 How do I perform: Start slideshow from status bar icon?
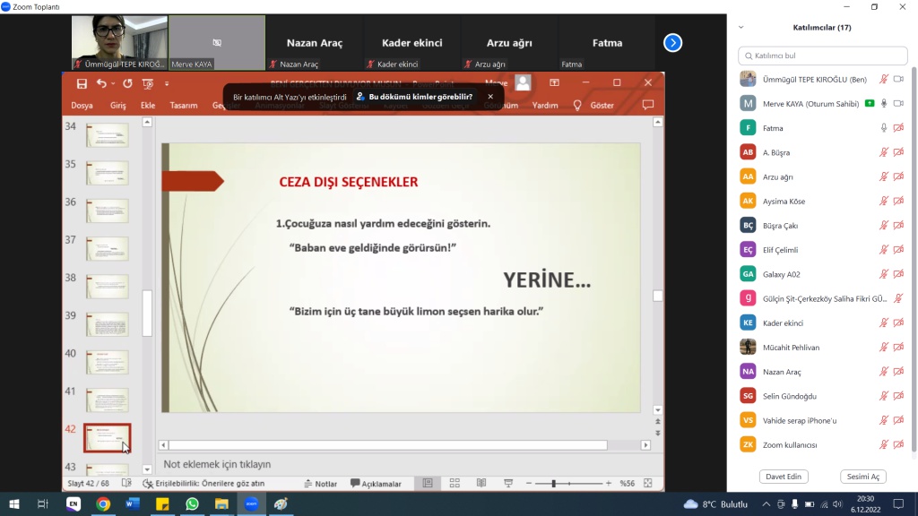(x=508, y=483)
